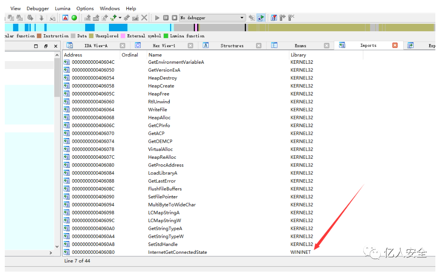This screenshot has width=441, height=272.
Task: Close the IDA View-A tab
Action: coord(123,46)
